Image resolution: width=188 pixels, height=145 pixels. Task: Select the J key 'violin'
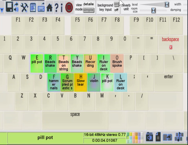(x=94, y=82)
